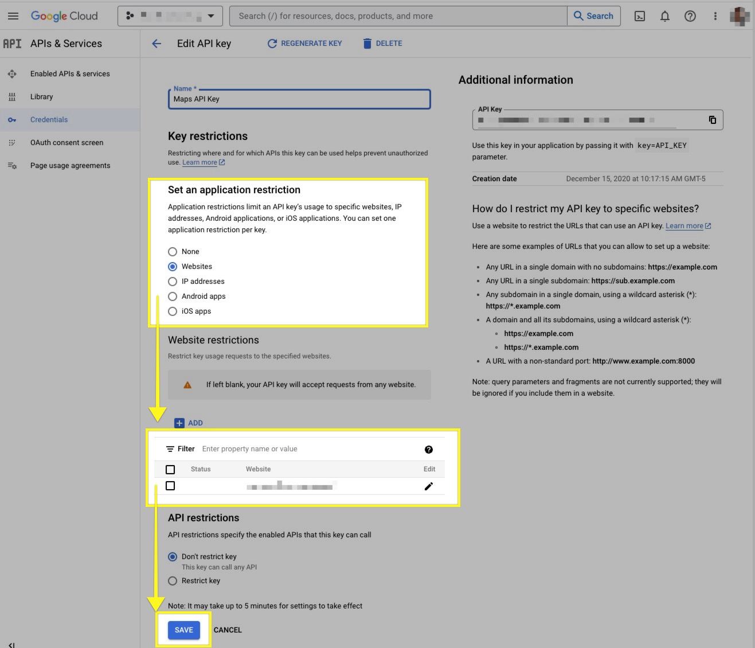
Task: Copy the API key
Action: click(x=713, y=120)
